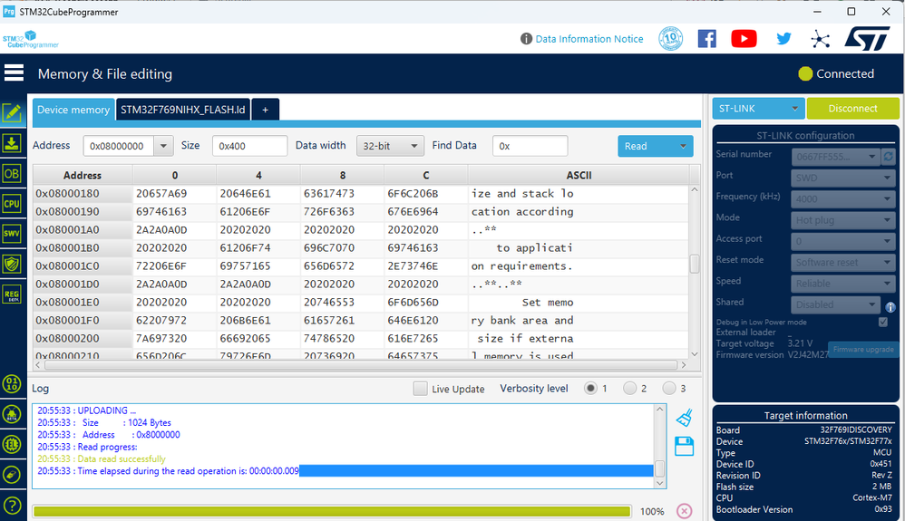
Task: Click the log vertical scrollbar thumb
Action: [x=659, y=468]
